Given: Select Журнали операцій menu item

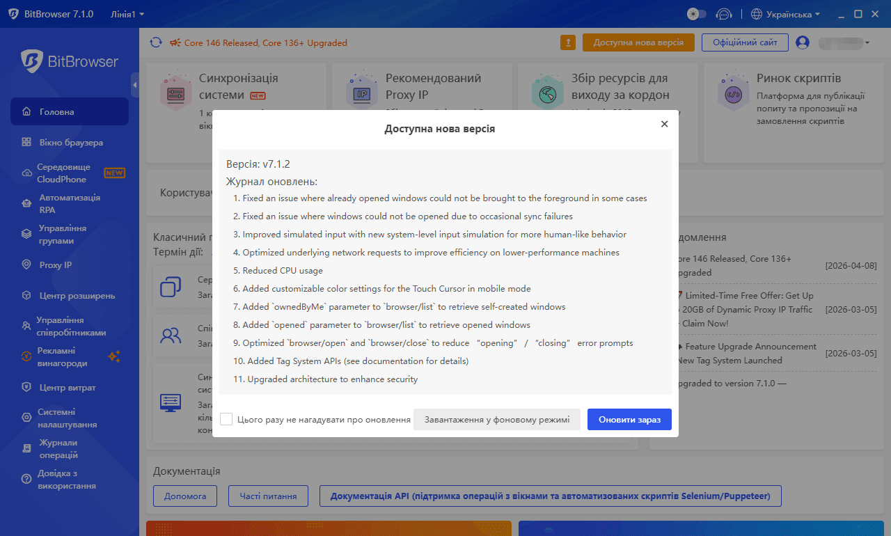Looking at the screenshot, I should tap(58, 449).
